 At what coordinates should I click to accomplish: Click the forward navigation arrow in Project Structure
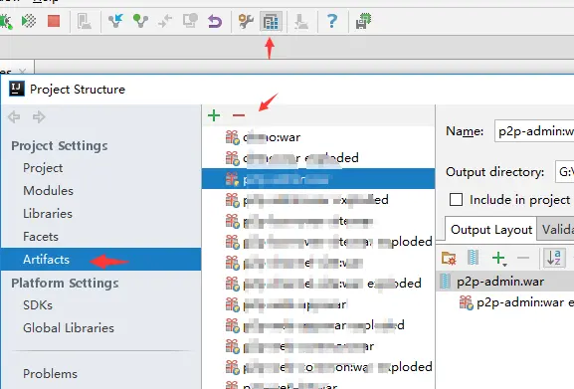[x=39, y=117]
